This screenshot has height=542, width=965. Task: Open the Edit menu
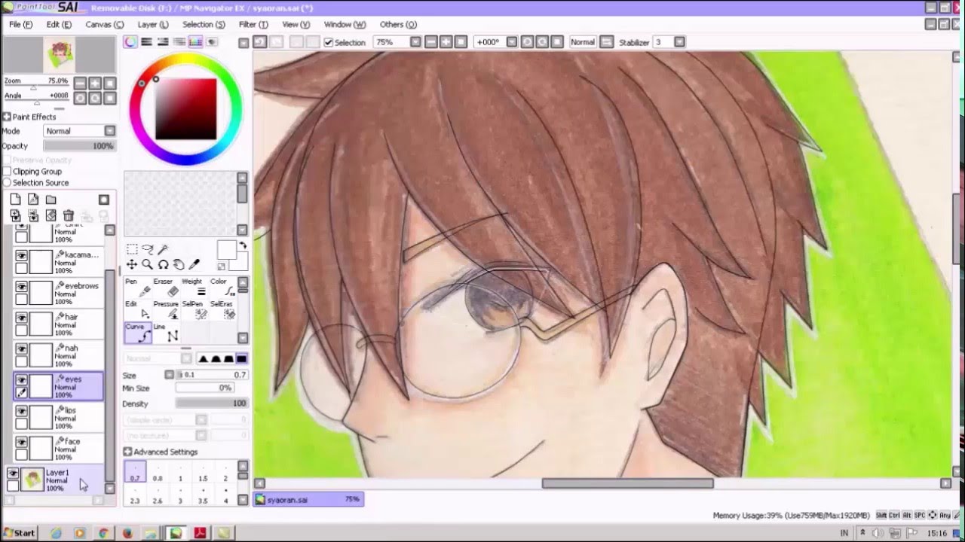click(x=59, y=24)
